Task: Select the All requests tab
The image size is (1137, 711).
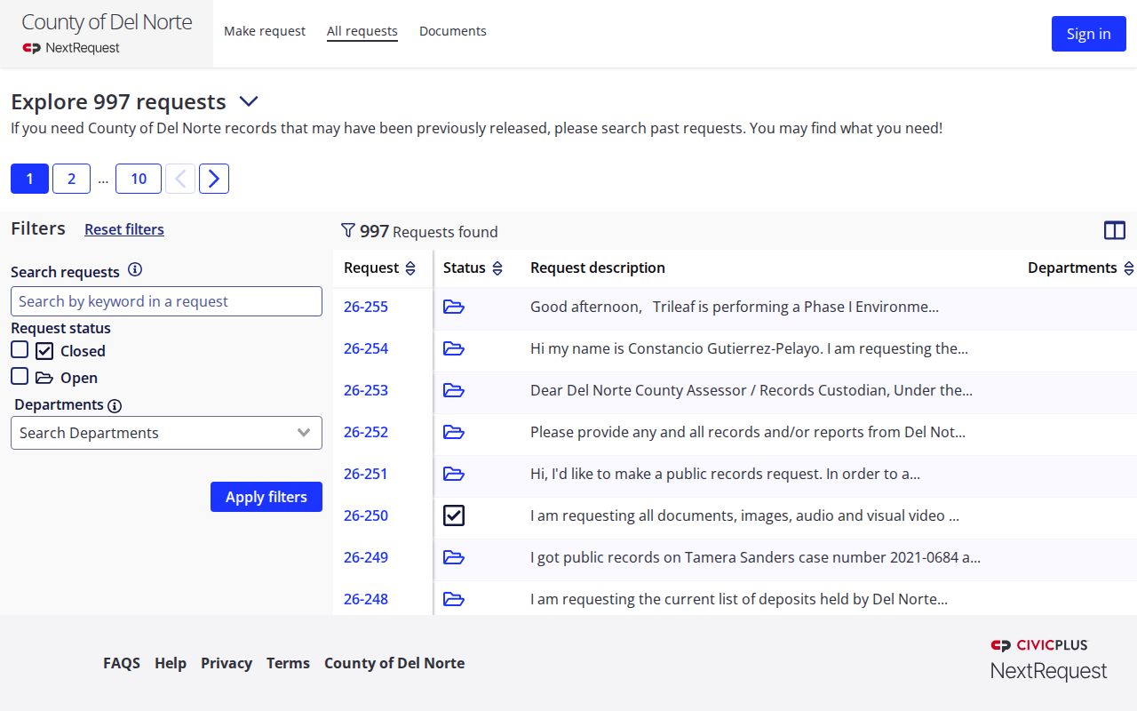Action: tap(362, 31)
